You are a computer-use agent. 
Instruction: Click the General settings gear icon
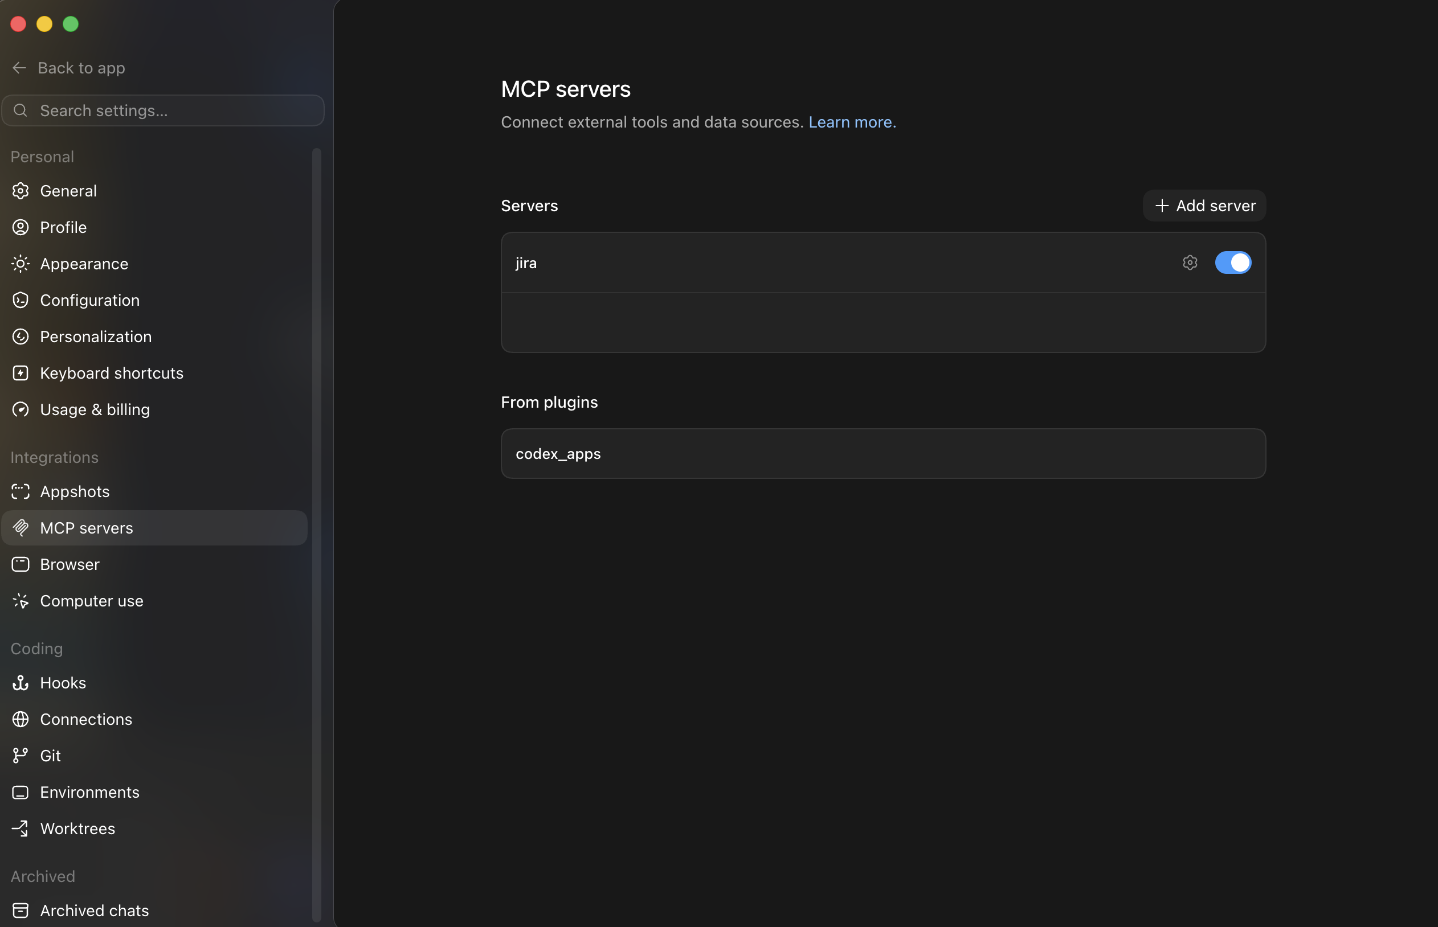(21, 191)
